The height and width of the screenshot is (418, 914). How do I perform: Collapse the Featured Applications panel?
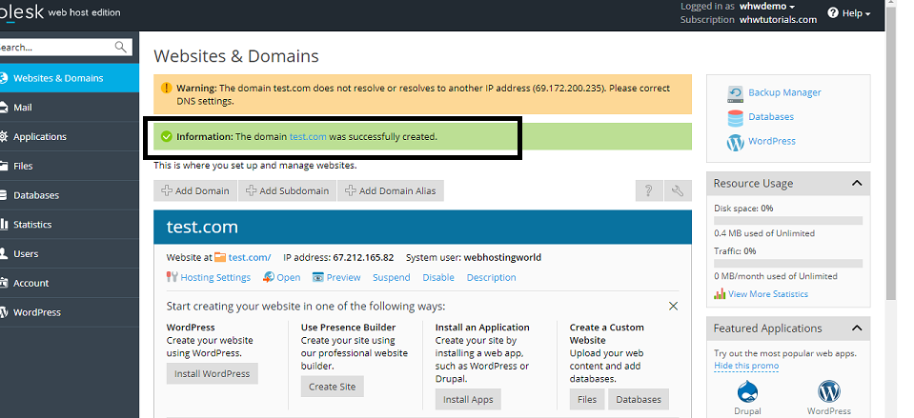point(856,328)
